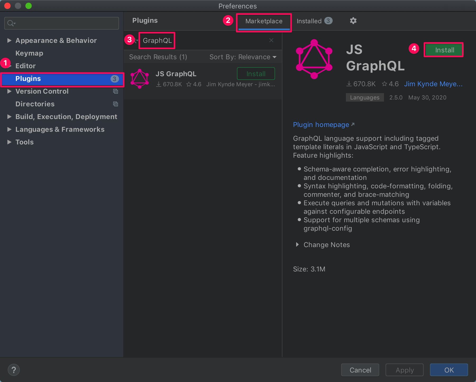Select Editor in the sidebar

pyautogui.click(x=25, y=66)
